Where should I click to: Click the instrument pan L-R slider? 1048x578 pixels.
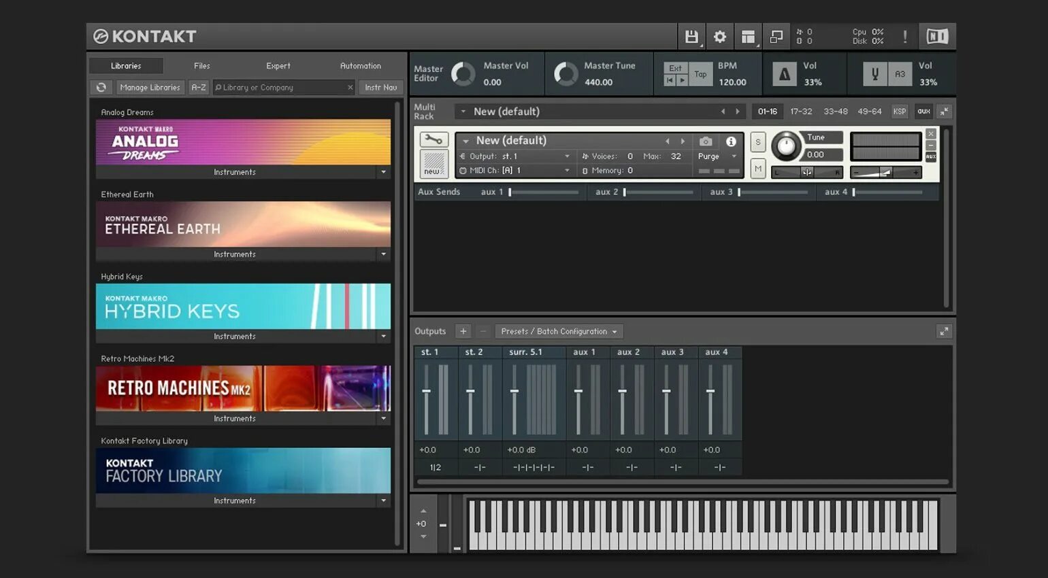click(x=807, y=173)
